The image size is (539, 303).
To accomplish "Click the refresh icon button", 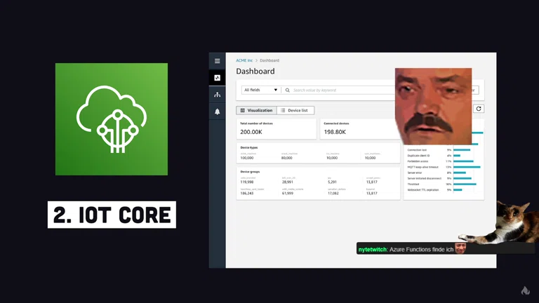I will [x=479, y=109].
